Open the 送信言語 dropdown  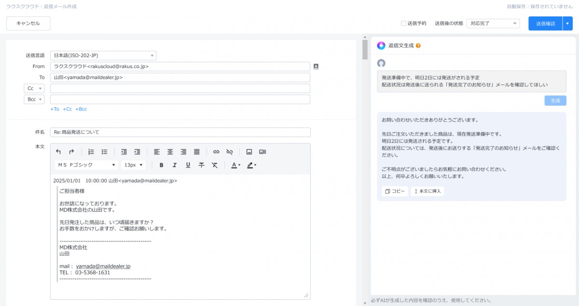[103, 56]
